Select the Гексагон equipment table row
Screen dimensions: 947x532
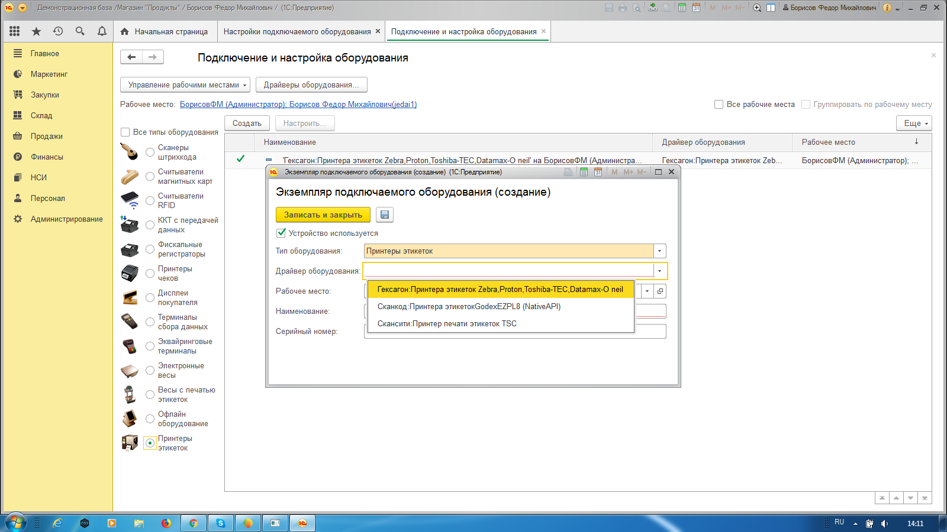(x=578, y=160)
